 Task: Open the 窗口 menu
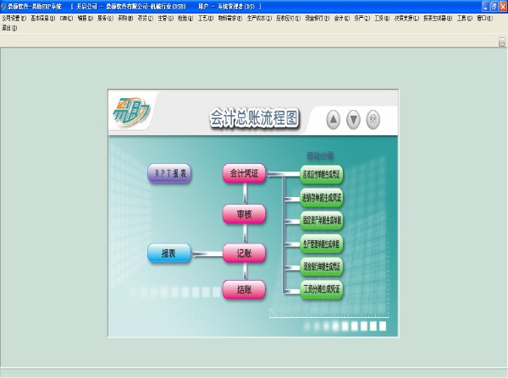[484, 18]
